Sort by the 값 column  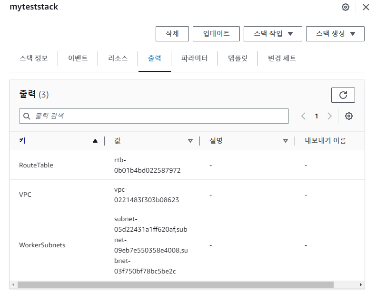click(190, 141)
